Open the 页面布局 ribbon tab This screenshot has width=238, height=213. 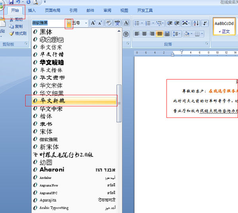(52, 10)
